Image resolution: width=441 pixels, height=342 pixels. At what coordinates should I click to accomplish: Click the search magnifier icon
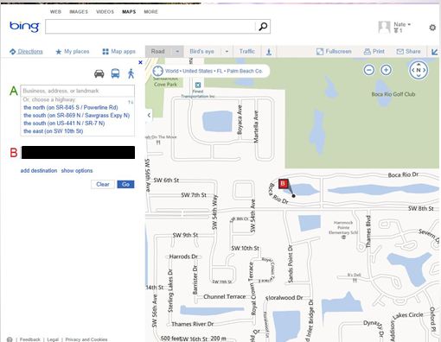tap(263, 27)
